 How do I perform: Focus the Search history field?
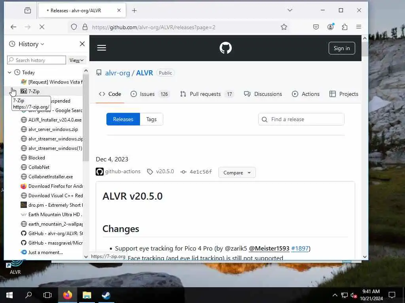coord(36,60)
